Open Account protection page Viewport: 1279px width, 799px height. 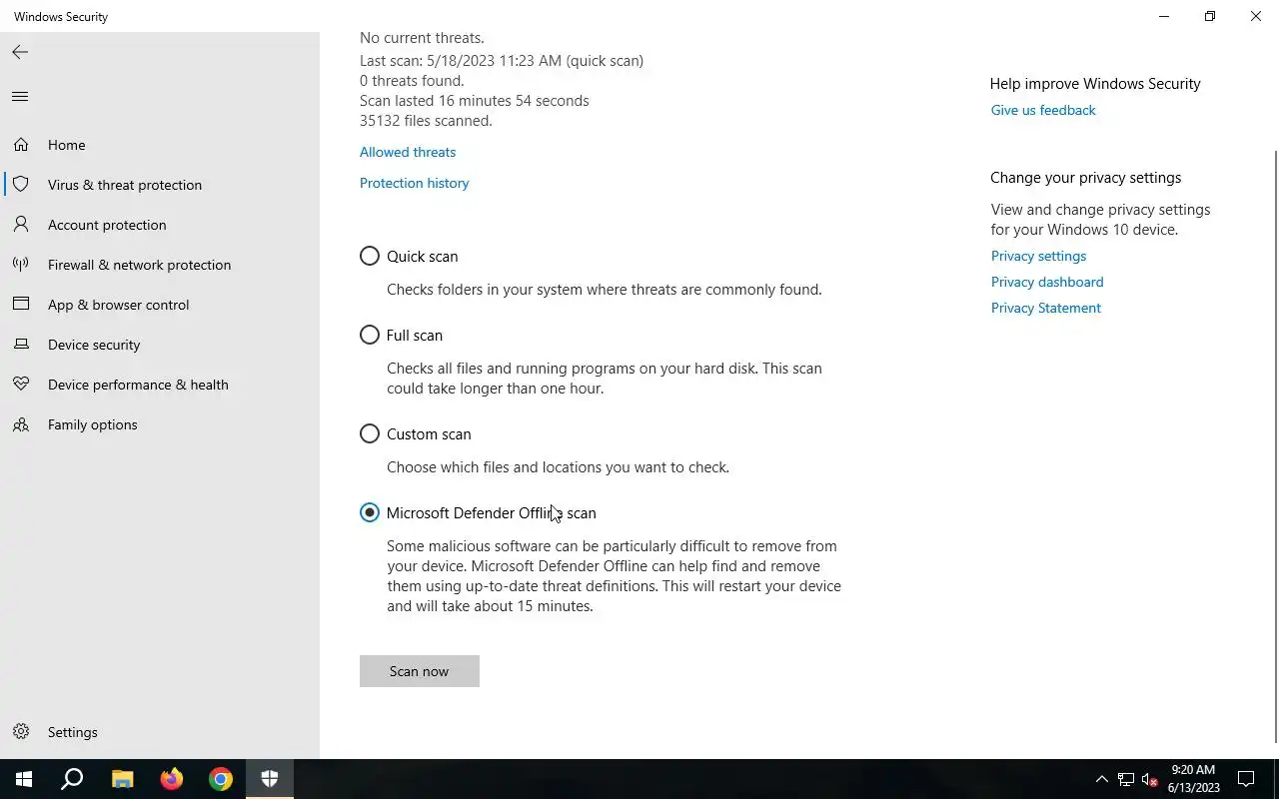[160, 225]
